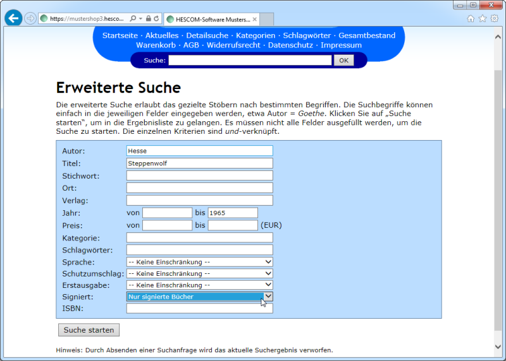Expand the Sprache dropdown
Viewport: 506px width, 361px height.
pyautogui.click(x=199, y=262)
